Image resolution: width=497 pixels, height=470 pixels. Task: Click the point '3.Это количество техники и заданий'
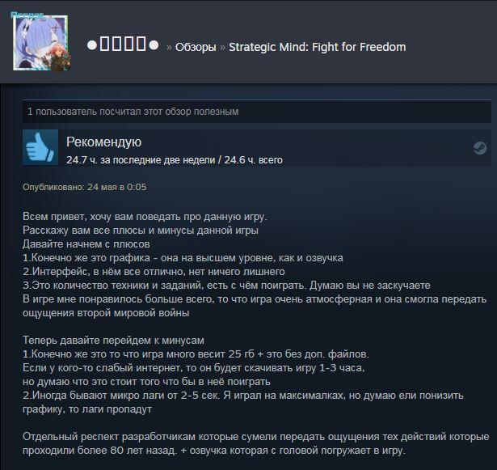[226, 286]
